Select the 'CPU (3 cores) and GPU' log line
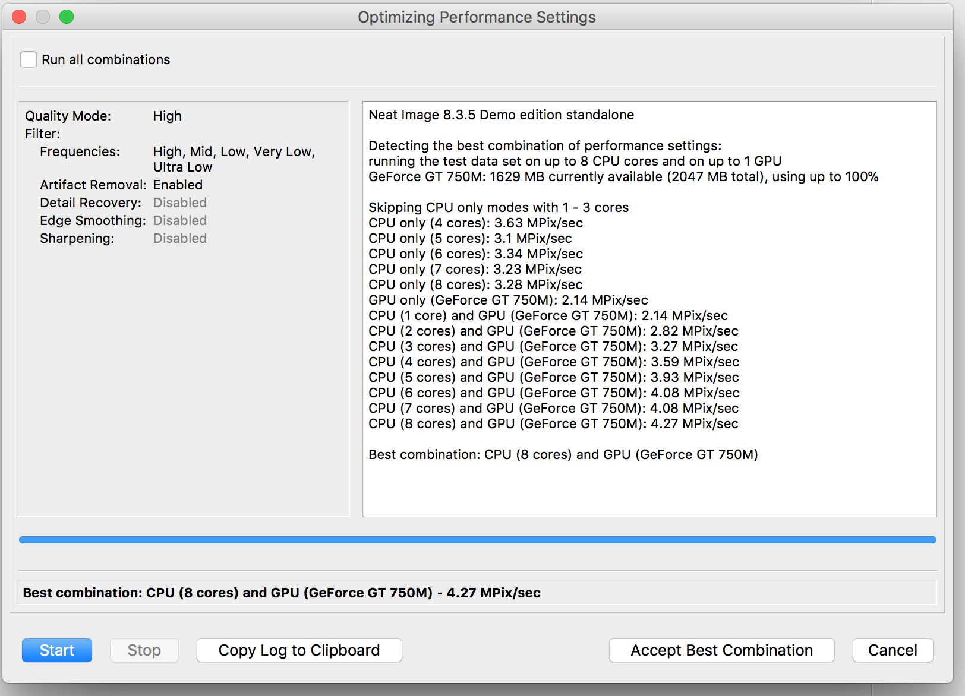The height and width of the screenshot is (696, 965). [x=553, y=346]
